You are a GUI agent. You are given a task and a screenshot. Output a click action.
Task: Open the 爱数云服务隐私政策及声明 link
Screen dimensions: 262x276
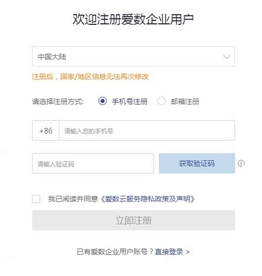[148, 199]
